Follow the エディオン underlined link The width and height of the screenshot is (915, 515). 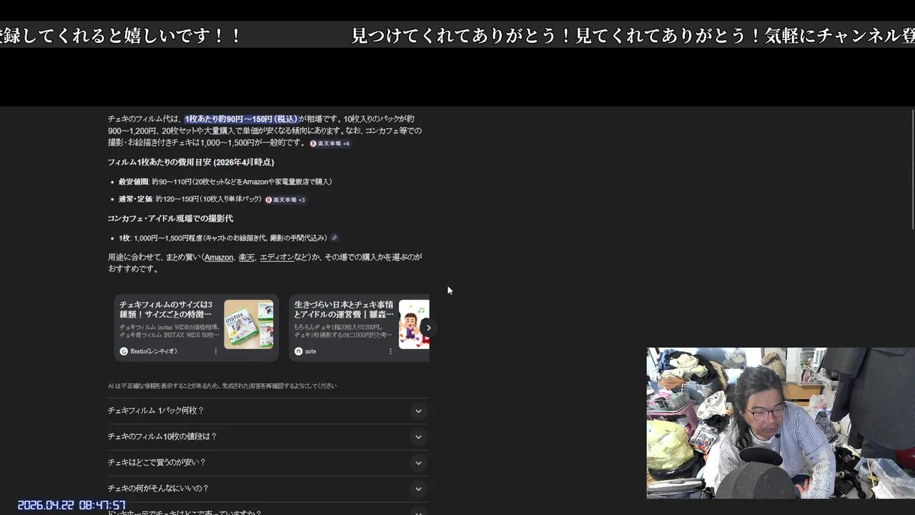click(x=277, y=257)
